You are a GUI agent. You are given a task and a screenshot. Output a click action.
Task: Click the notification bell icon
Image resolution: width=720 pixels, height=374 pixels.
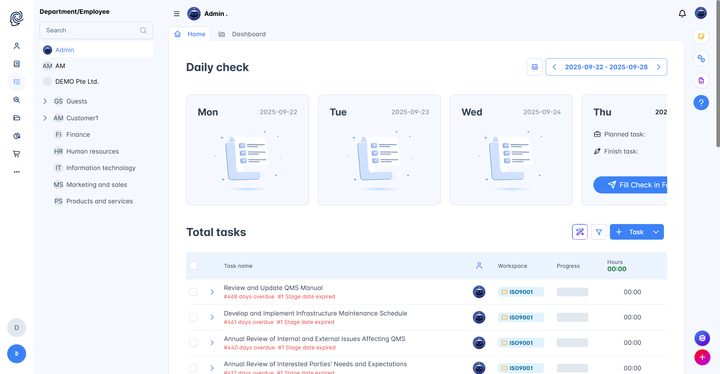(x=682, y=14)
